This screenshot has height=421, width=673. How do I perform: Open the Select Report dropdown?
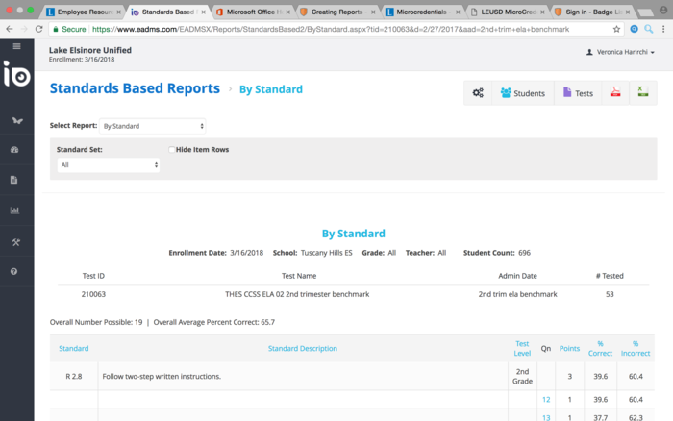coord(153,126)
